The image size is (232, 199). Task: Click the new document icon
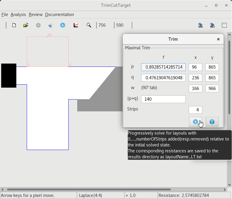click(x=14, y=25)
